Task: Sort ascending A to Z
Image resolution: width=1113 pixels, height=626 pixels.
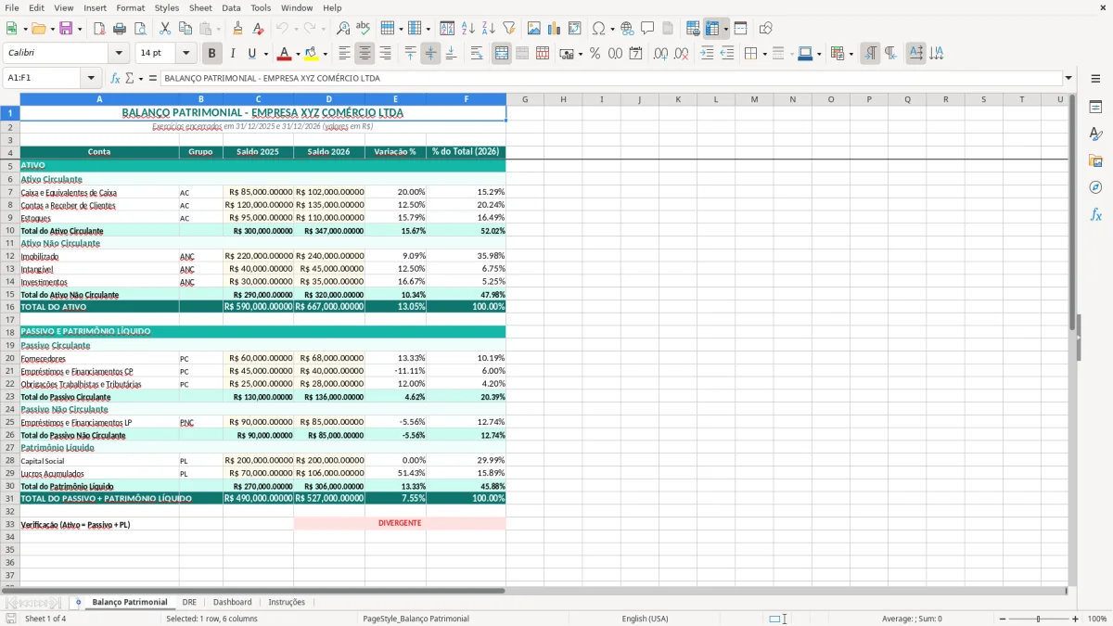Action: (468, 29)
